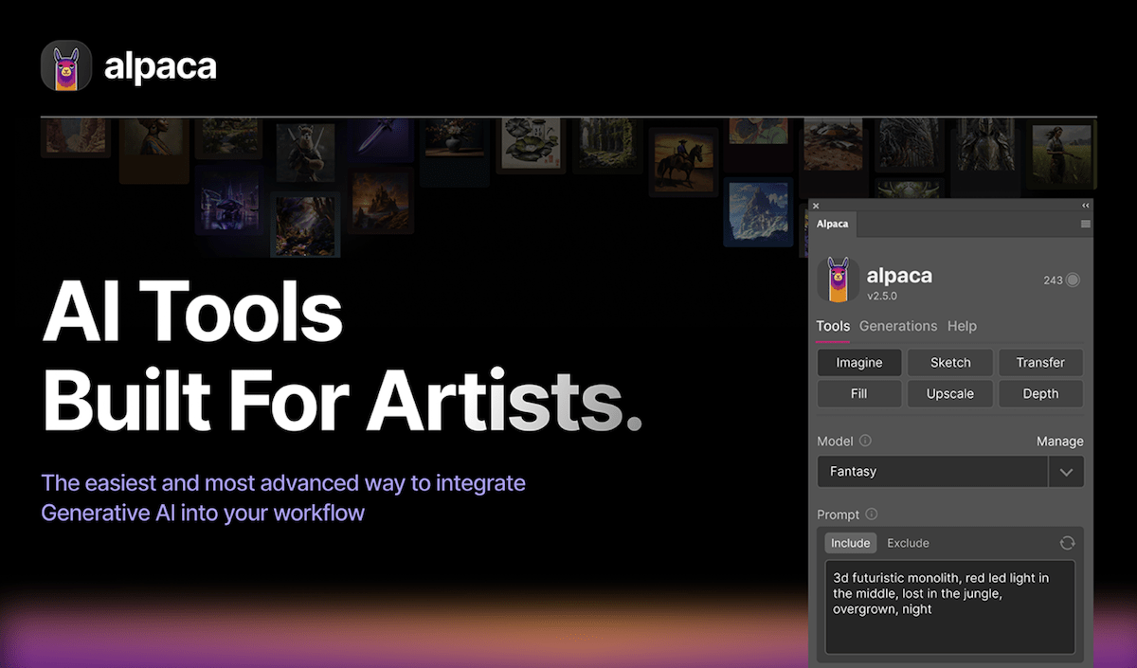Click the alpaca plugin logo in the panel
The width and height of the screenshot is (1137, 668).
[838, 280]
